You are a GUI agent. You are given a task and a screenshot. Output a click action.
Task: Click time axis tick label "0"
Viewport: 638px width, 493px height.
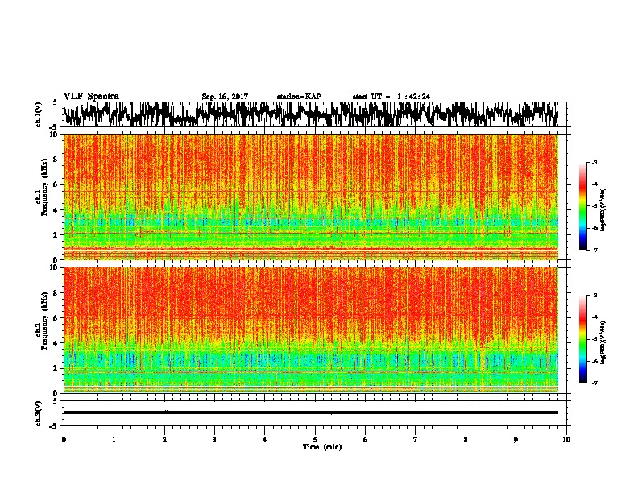click(64, 439)
